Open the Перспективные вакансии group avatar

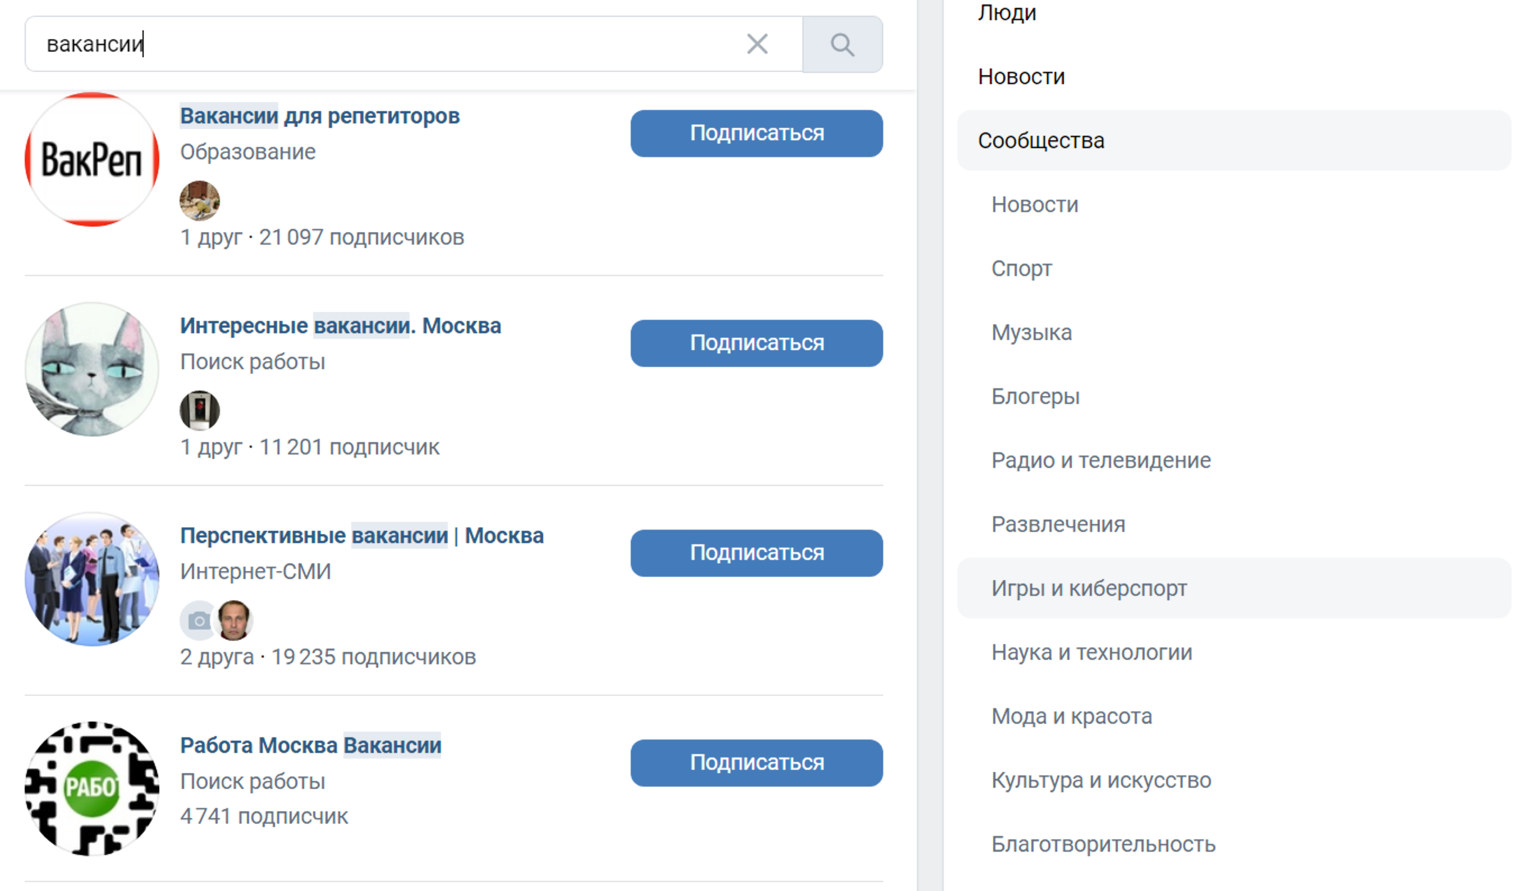92,580
